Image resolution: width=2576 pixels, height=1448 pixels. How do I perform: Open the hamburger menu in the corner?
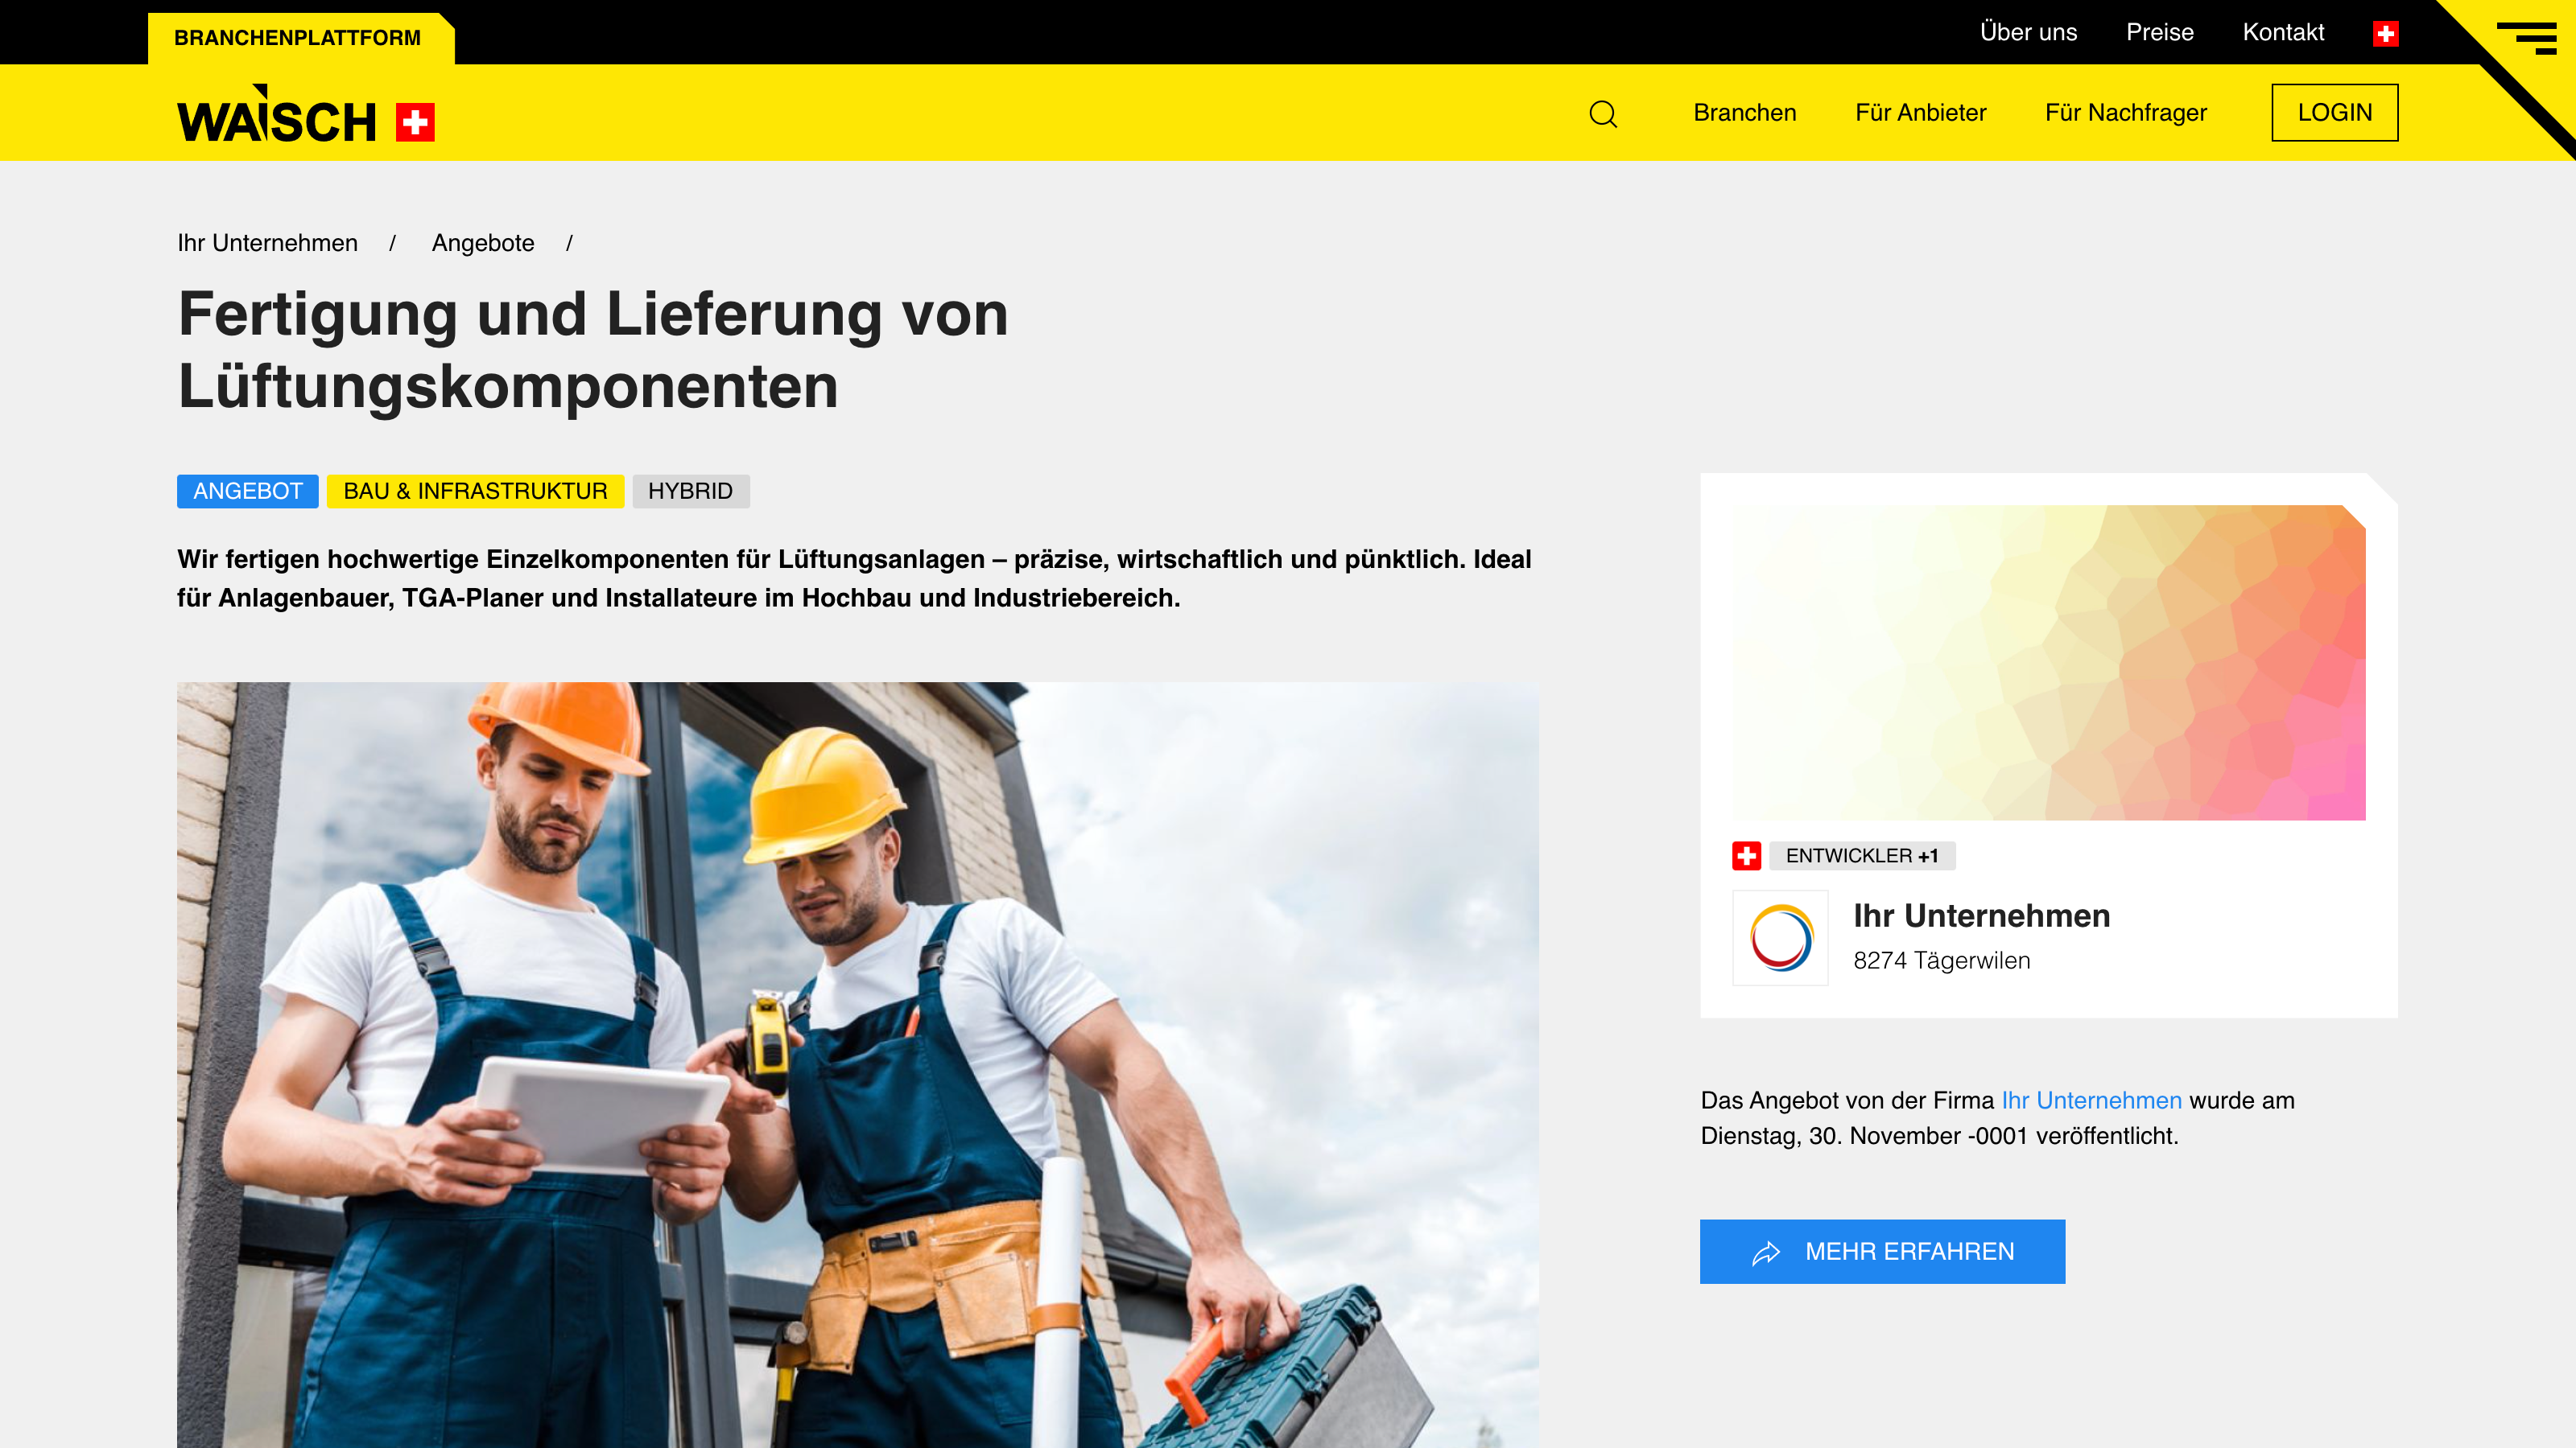point(2527,38)
